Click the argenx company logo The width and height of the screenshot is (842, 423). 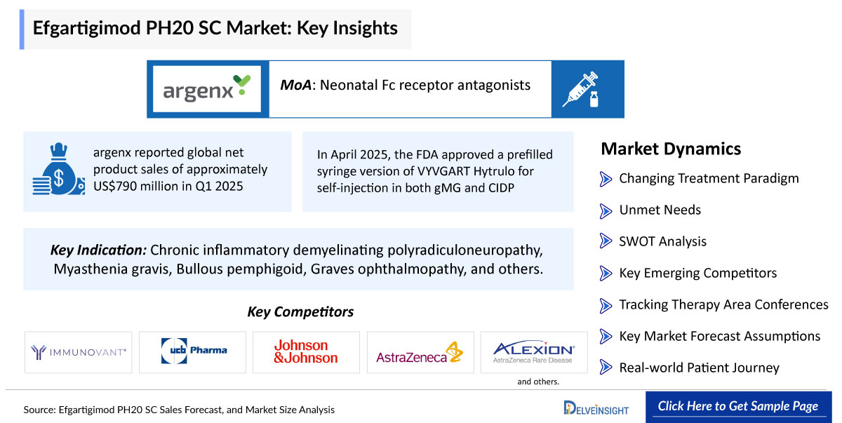click(207, 89)
